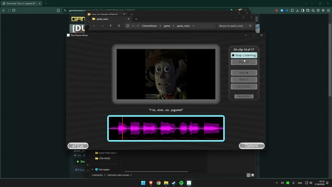Open File Explorer from the taskbar
332x187 pixels.
pos(166,183)
